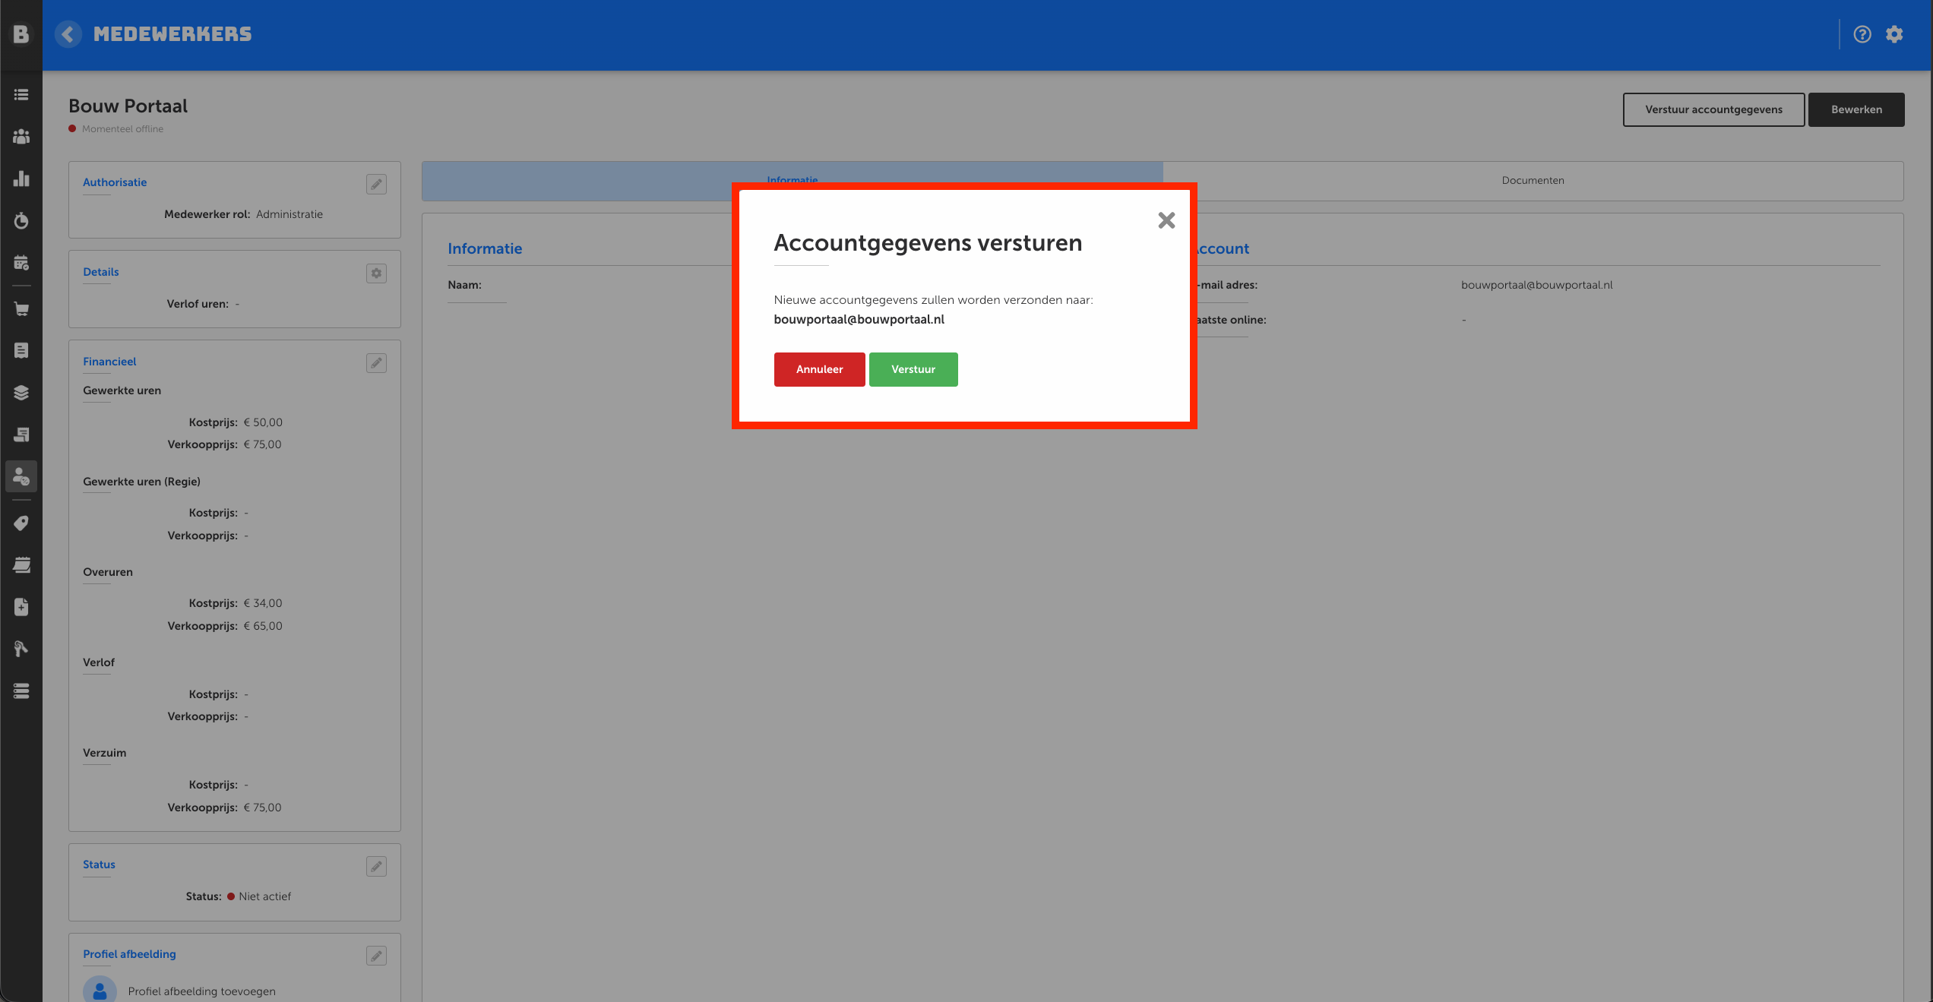The height and width of the screenshot is (1002, 1933).
Task: Click the Gewerkte uren Kostprijs € 50,00 value
Action: (263, 422)
